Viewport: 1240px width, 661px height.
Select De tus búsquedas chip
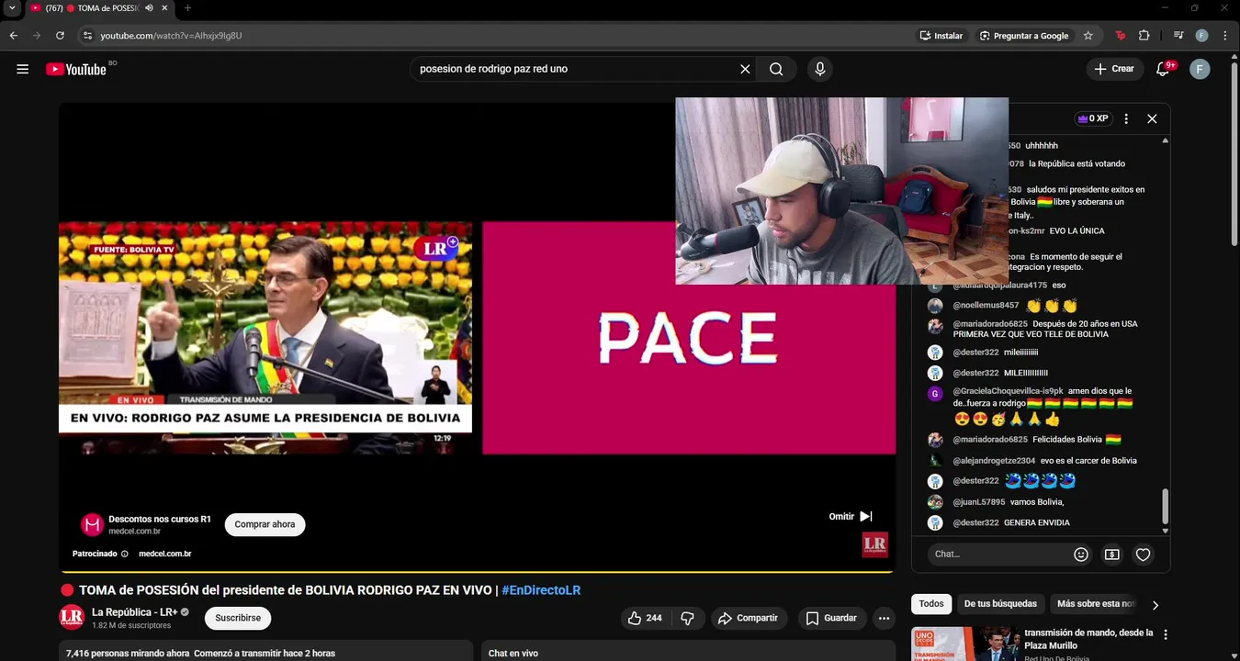click(1000, 603)
